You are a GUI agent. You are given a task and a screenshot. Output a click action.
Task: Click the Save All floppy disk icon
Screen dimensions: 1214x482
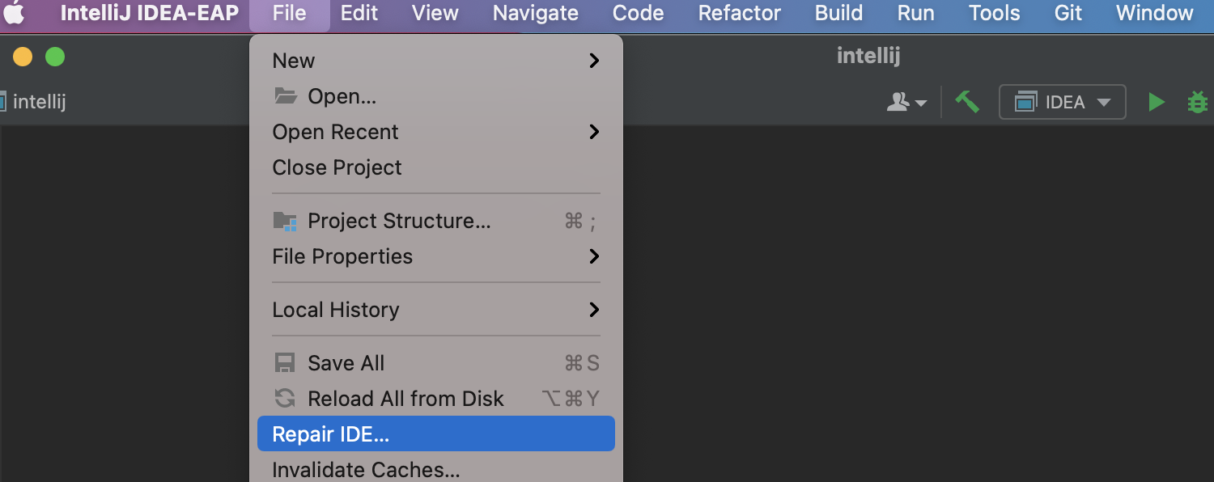pyautogui.click(x=285, y=363)
